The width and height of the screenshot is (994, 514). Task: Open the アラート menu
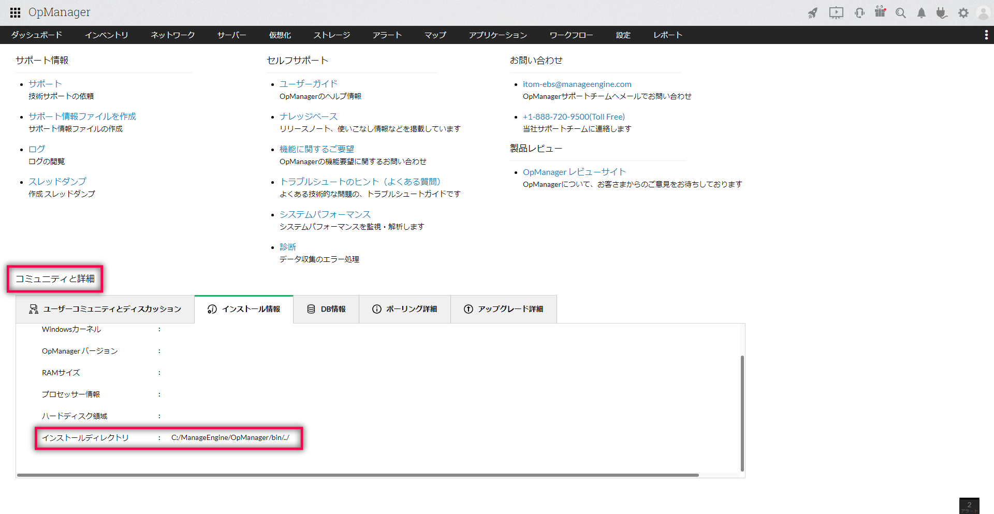tap(387, 35)
